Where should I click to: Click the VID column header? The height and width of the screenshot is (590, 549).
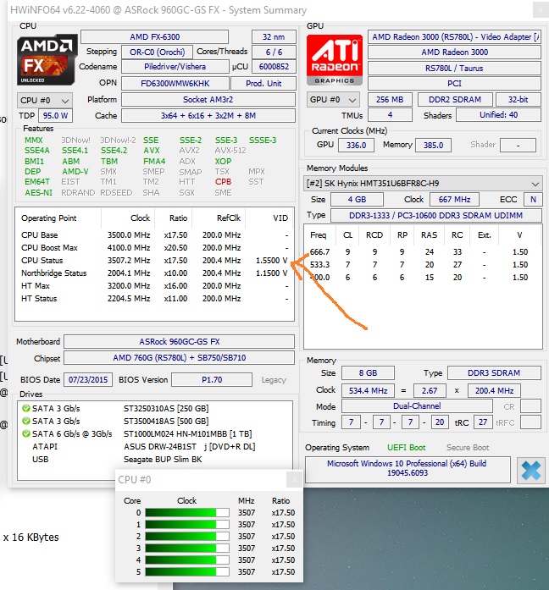(280, 218)
